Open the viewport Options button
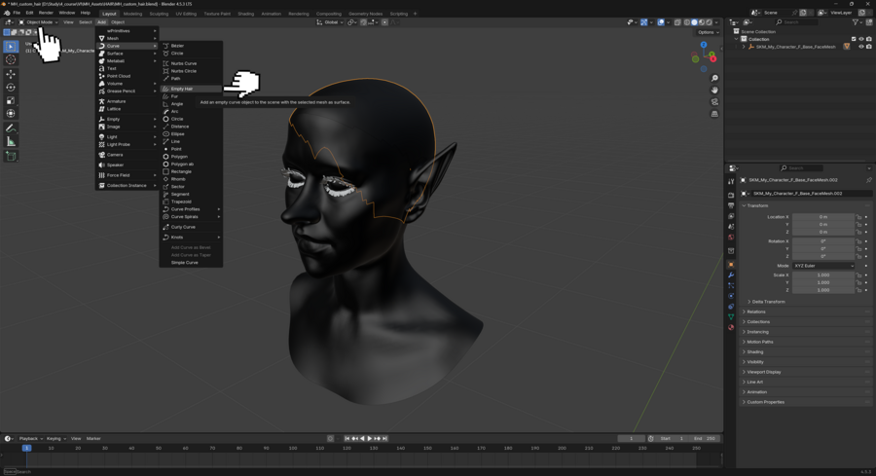This screenshot has height=476, width=876. click(x=707, y=32)
